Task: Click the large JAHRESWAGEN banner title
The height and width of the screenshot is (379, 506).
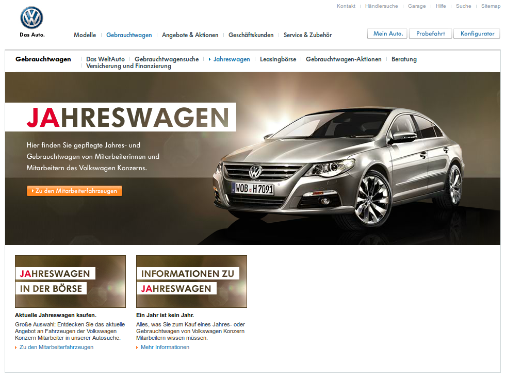Action: coord(127,117)
